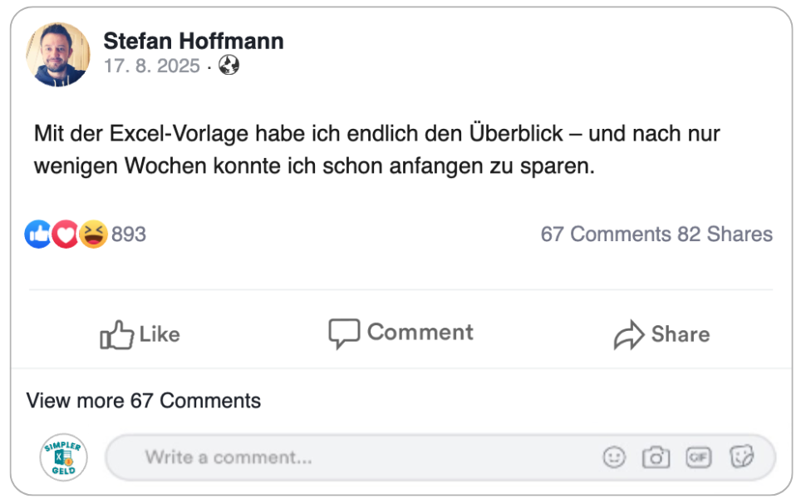Attach a photo using the camera icon

coord(656,457)
